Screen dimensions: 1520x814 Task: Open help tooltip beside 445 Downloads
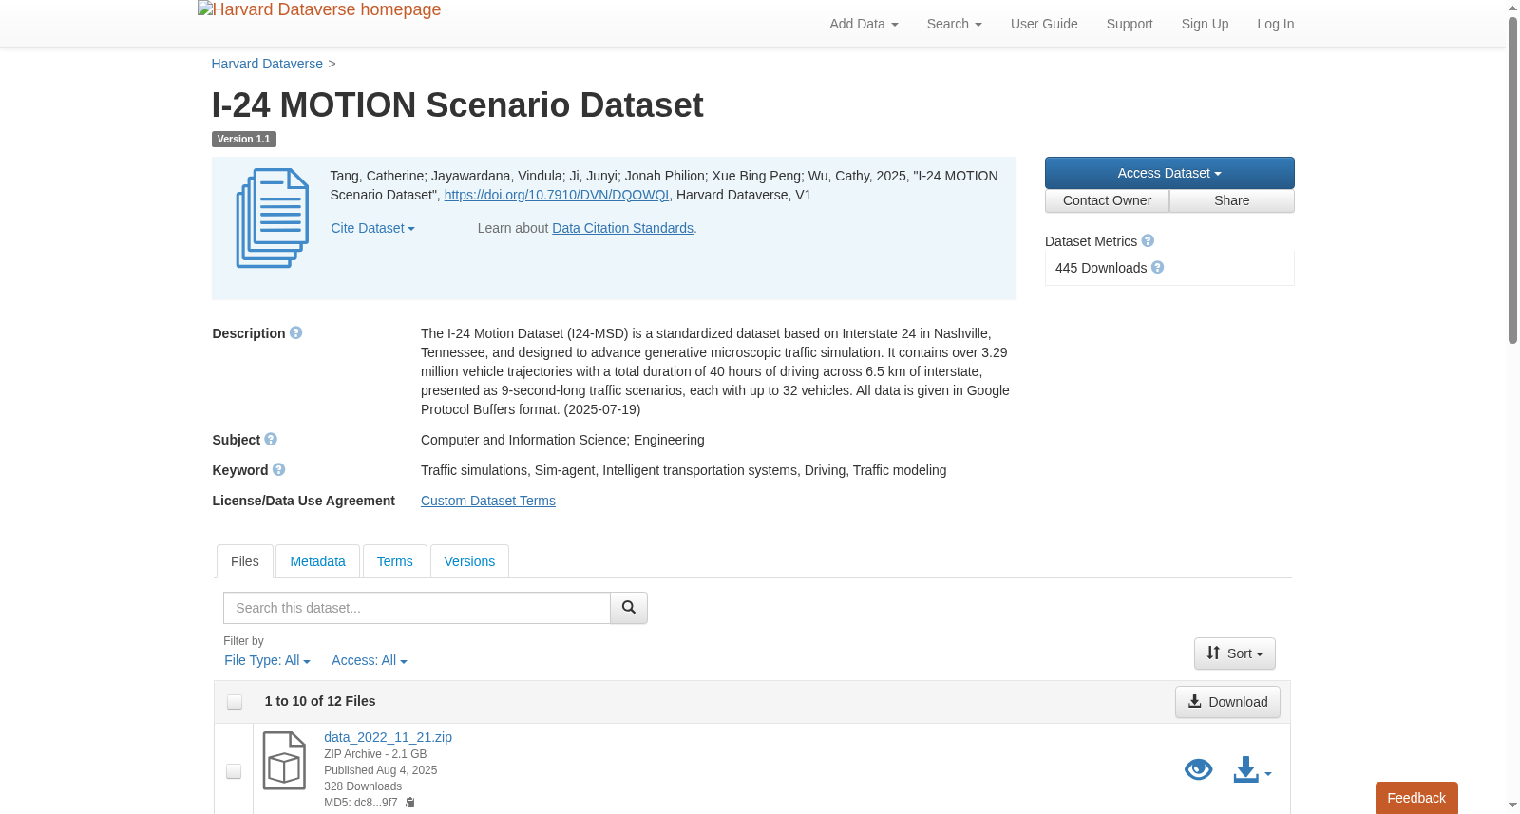coord(1157,268)
